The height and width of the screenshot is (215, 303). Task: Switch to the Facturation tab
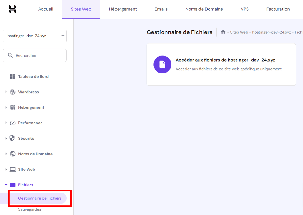point(278,9)
